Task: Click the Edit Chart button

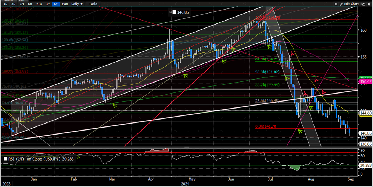Action: click(x=349, y=4)
